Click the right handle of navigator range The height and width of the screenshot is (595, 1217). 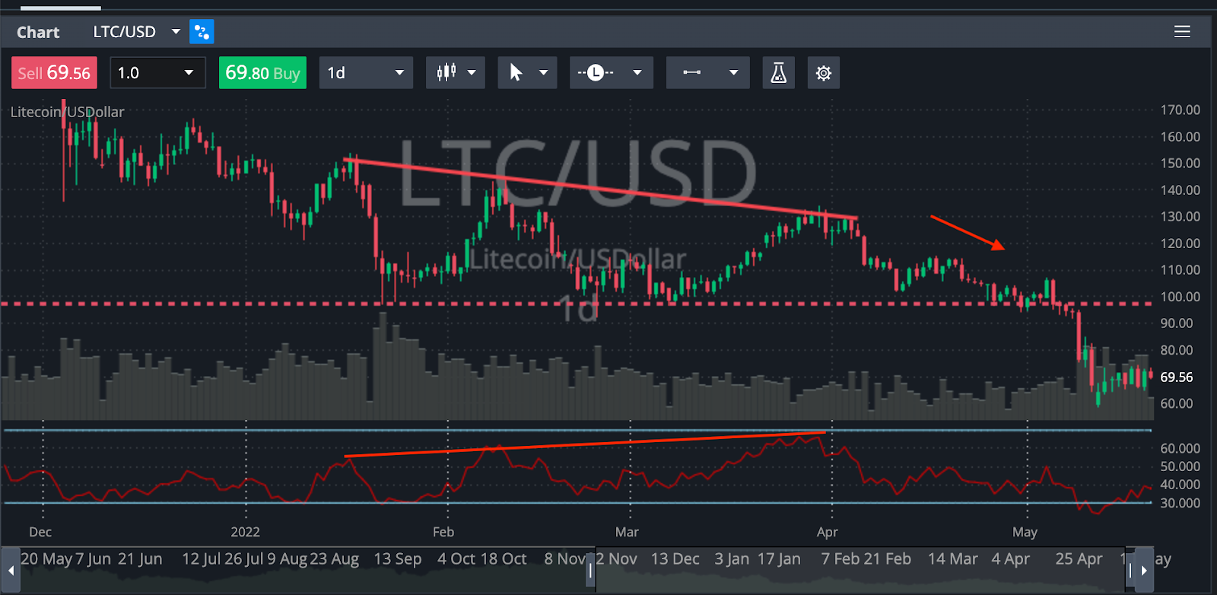pyautogui.click(x=1130, y=570)
